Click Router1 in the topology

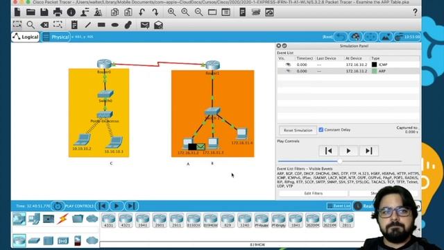[x=213, y=65]
